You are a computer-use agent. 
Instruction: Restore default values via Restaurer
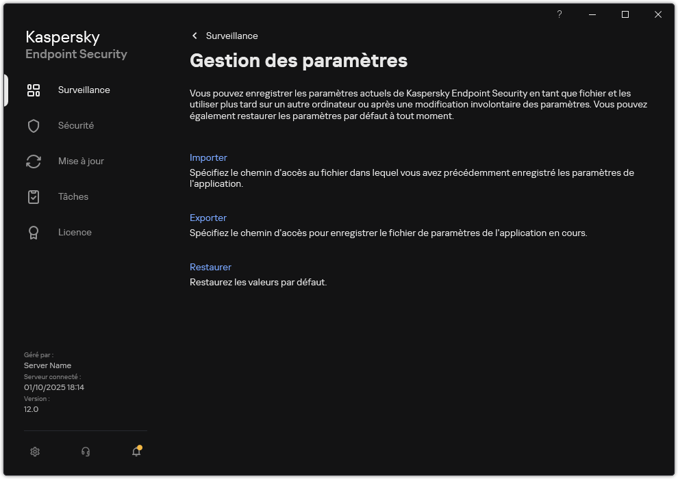pos(210,267)
